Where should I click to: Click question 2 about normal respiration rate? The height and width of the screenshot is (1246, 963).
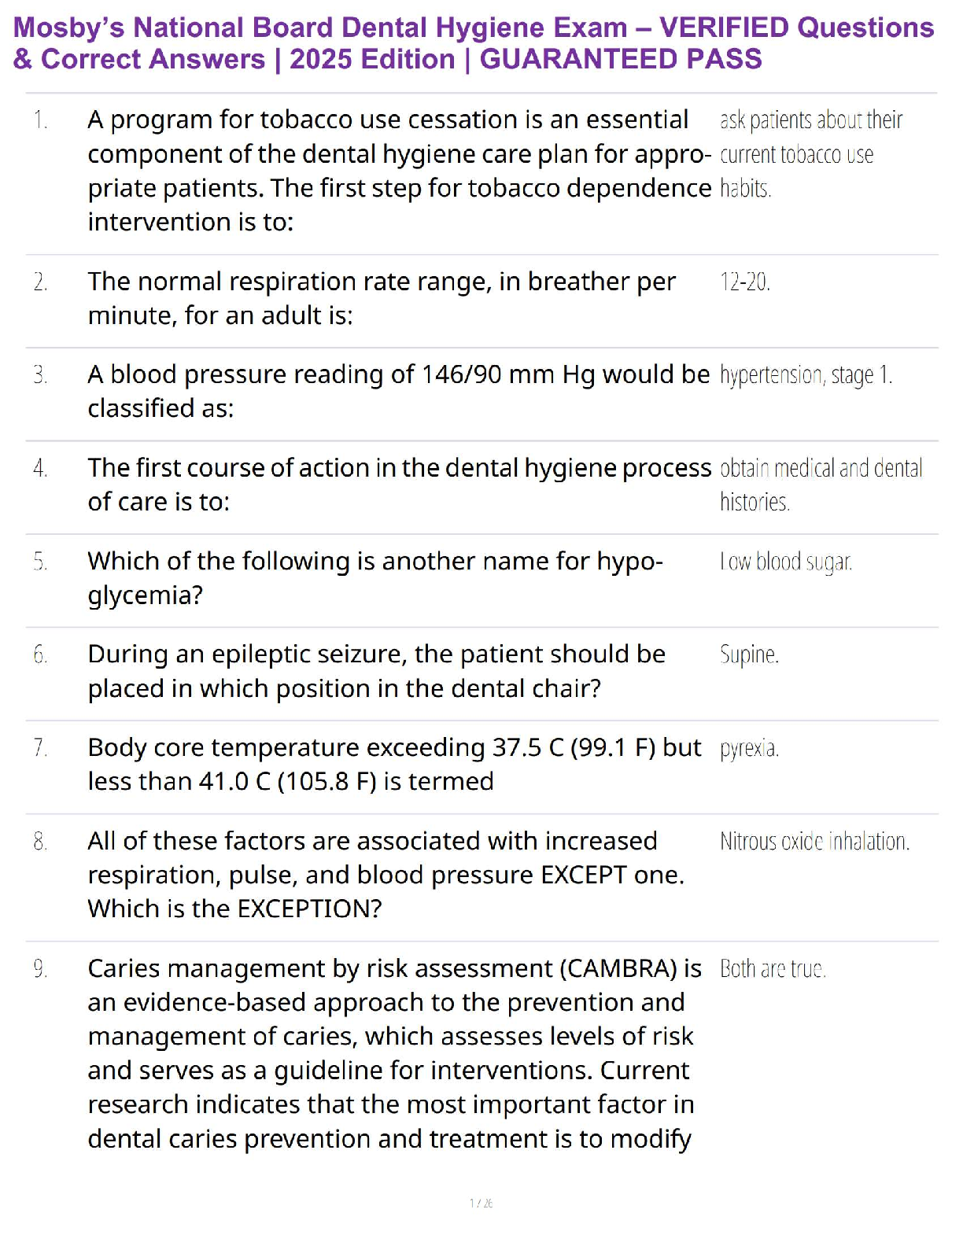click(x=382, y=298)
